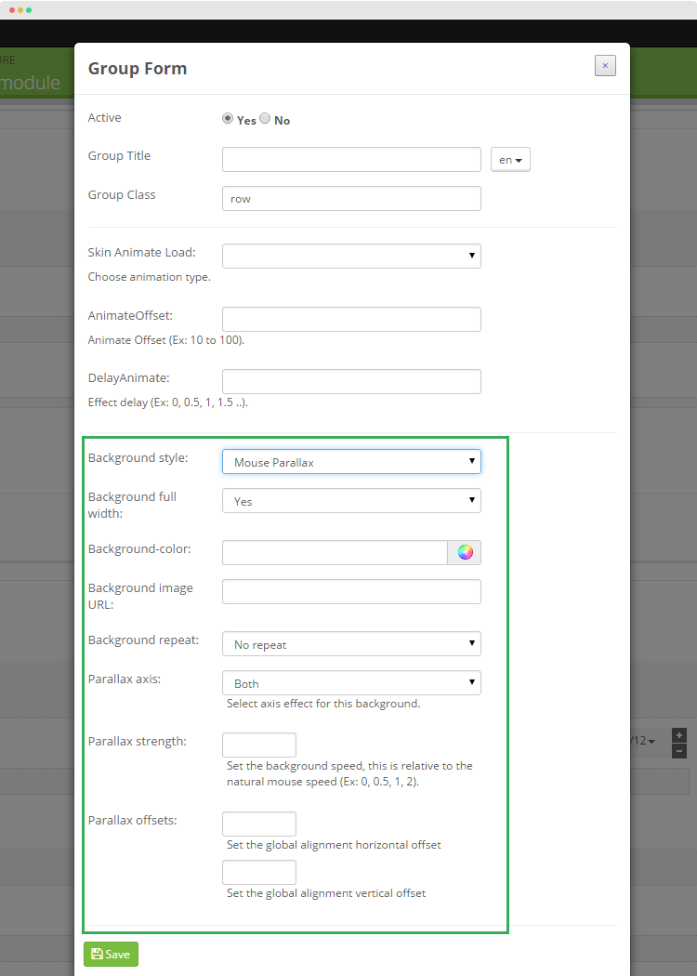Click the Background image URL field
697x976 pixels.
tap(351, 592)
